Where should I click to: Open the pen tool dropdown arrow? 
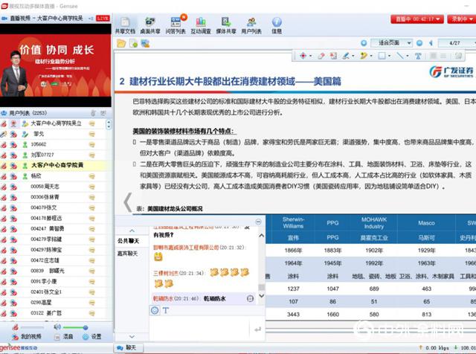[353, 56]
